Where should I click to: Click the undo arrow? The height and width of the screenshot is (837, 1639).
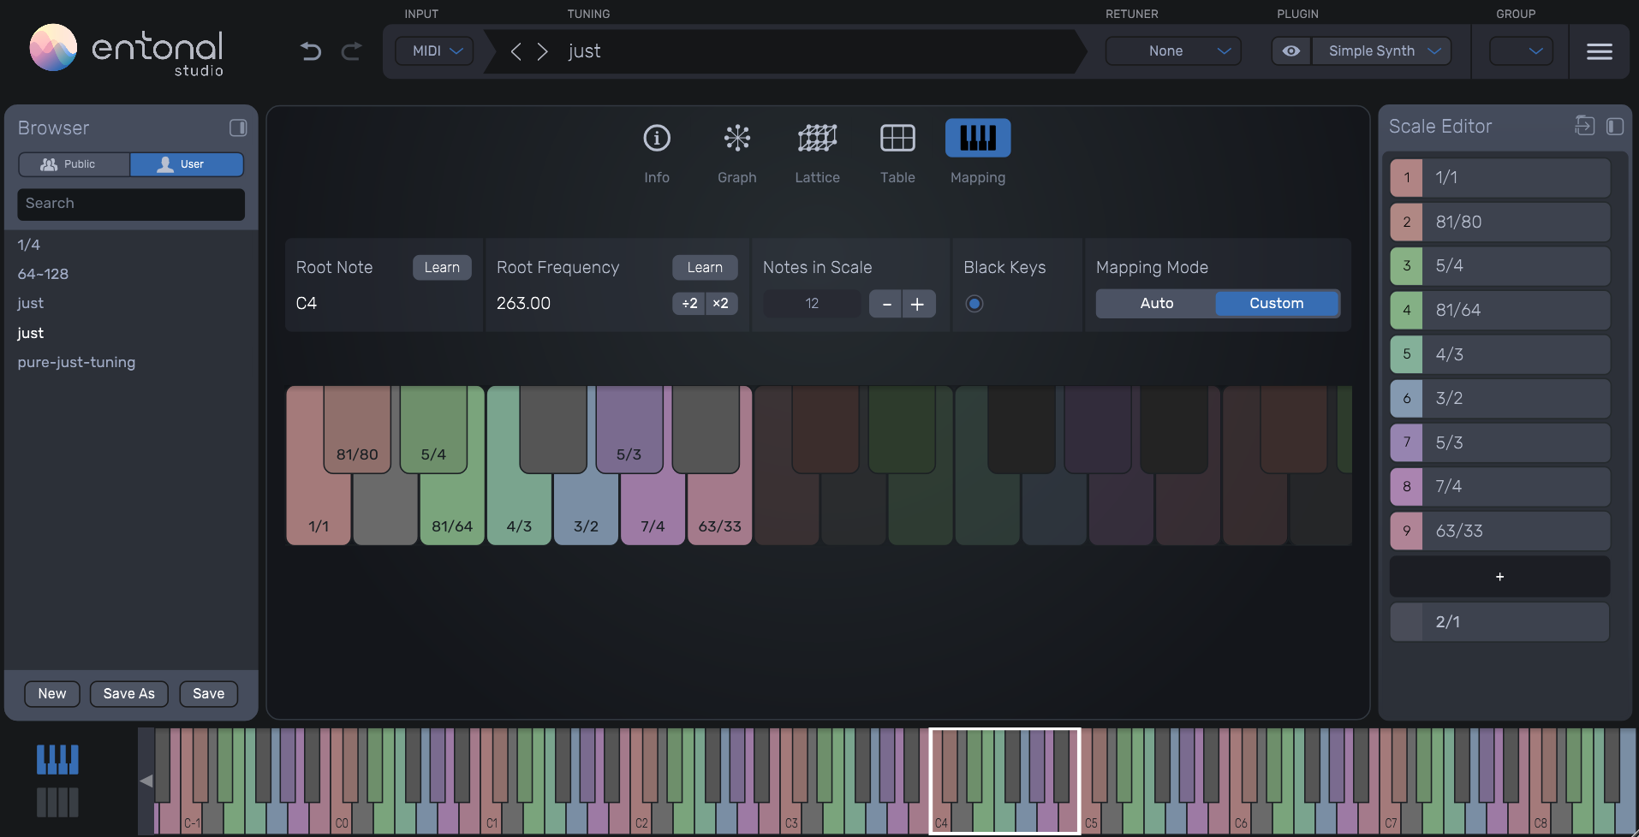(x=310, y=51)
